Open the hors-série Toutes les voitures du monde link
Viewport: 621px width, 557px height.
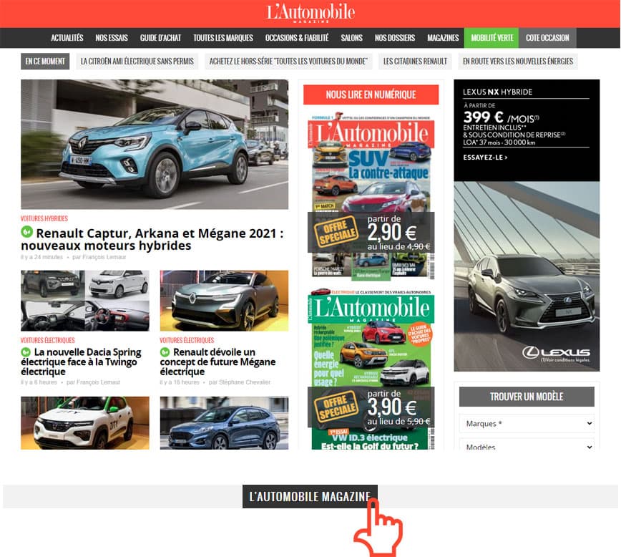288,61
